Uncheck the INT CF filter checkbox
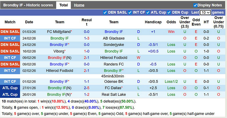 pyautogui.click(x=130, y=12)
